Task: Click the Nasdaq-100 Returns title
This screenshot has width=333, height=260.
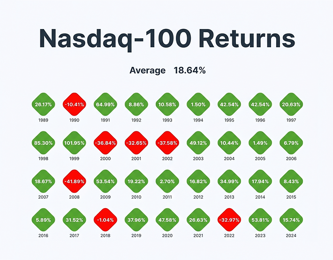Action: tap(167, 39)
